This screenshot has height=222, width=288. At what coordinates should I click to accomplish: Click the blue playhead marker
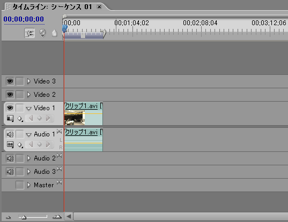[65, 28]
